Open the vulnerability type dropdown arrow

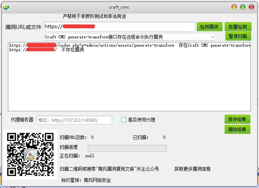click(x=213, y=37)
